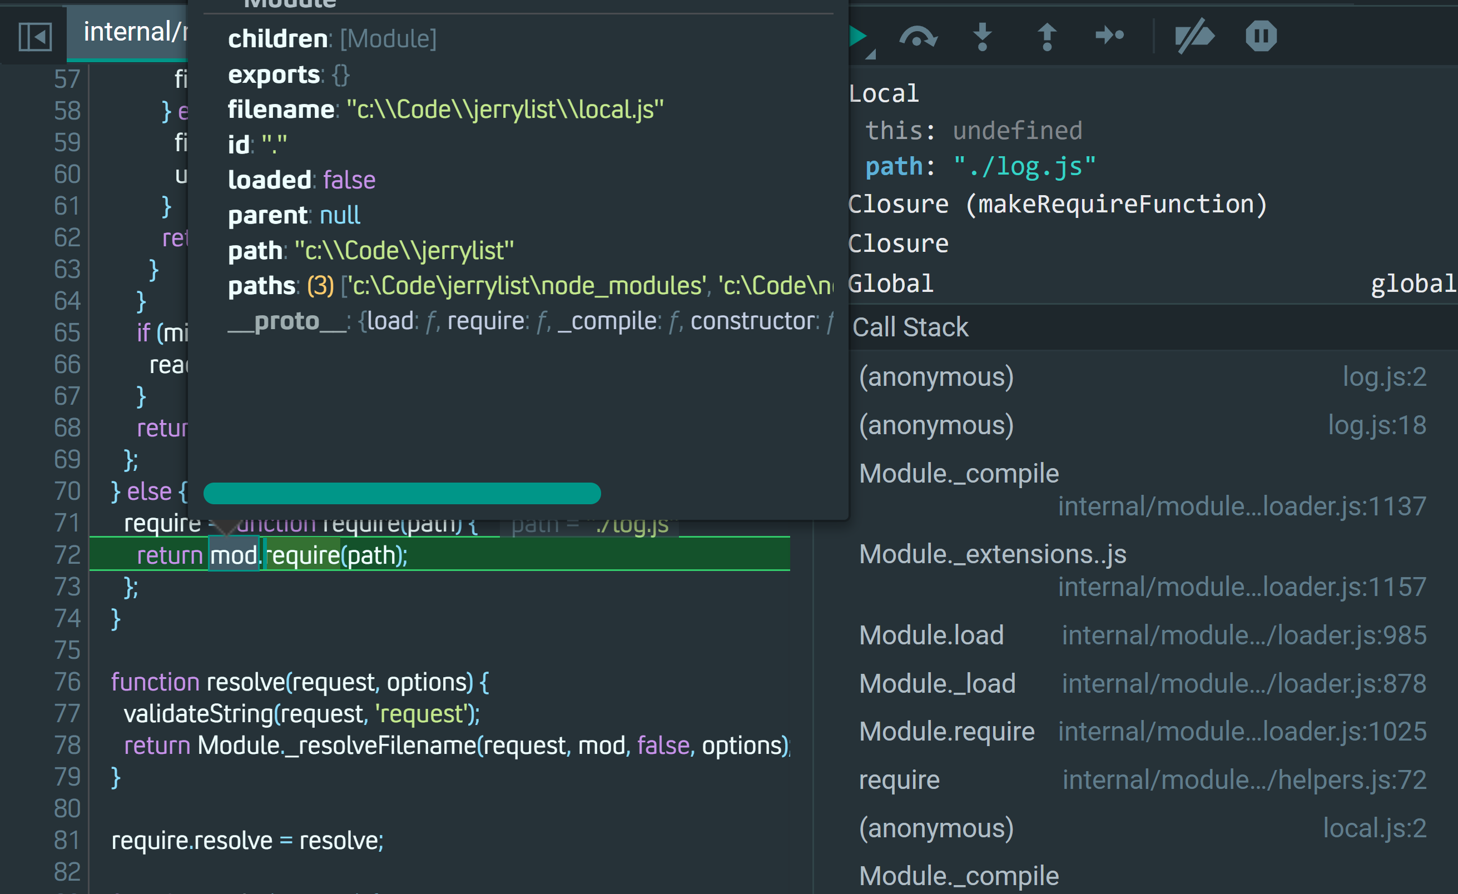Click the Step over function icon

(x=918, y=37)
